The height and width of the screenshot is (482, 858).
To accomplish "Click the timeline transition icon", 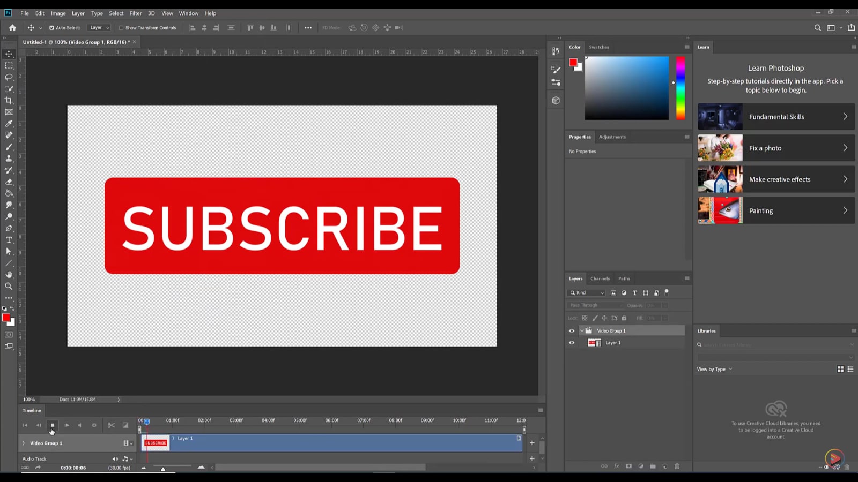I will (125, 425).
